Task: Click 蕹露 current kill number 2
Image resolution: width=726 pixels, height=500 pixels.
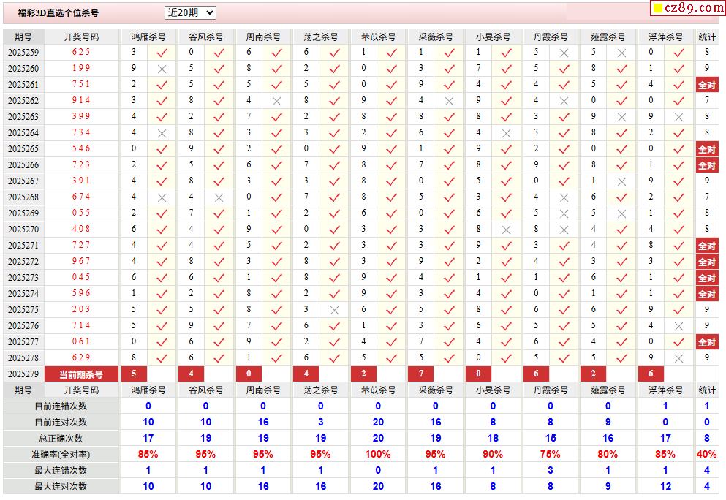Action: tap(593, 374)
